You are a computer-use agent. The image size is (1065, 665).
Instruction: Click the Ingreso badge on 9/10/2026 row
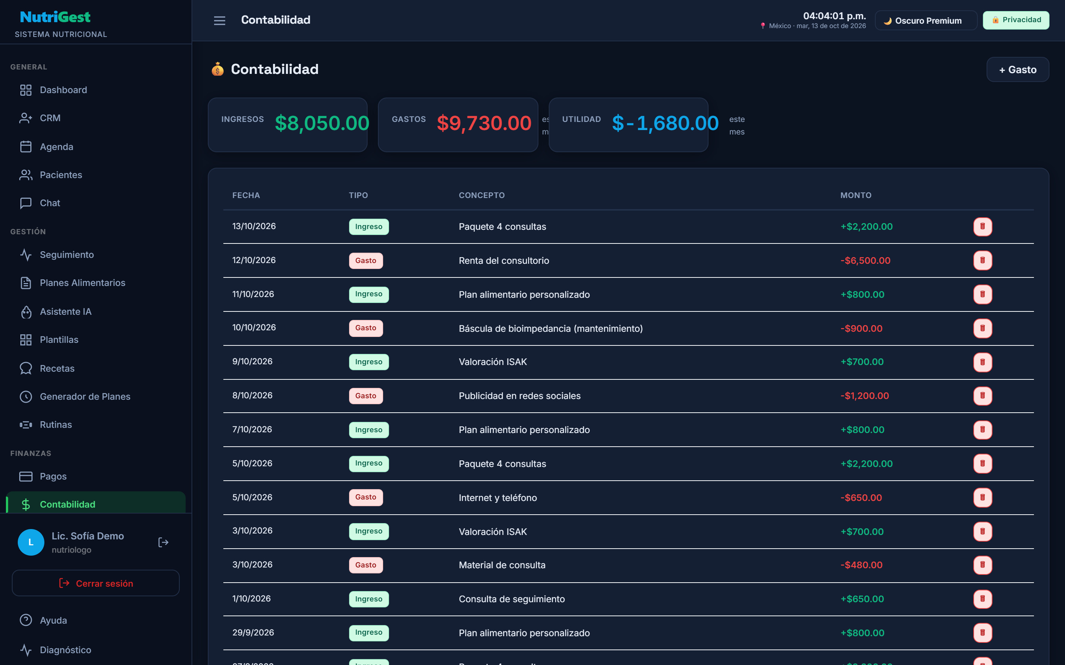369,362
